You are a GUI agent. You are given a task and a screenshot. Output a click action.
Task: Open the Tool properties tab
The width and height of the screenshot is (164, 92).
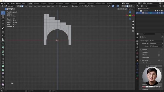pos(137,38)
